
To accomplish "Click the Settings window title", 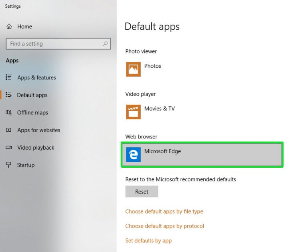I will pos(13,6).
